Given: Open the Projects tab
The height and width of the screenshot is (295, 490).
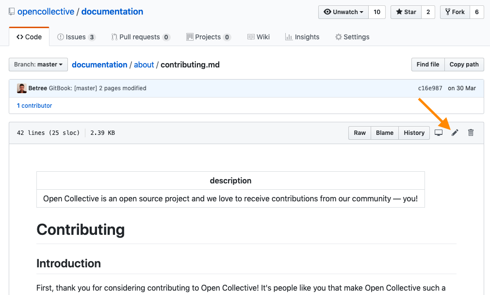Looking at the screenshot, I should pyautogui.click(x=209, y=37).
